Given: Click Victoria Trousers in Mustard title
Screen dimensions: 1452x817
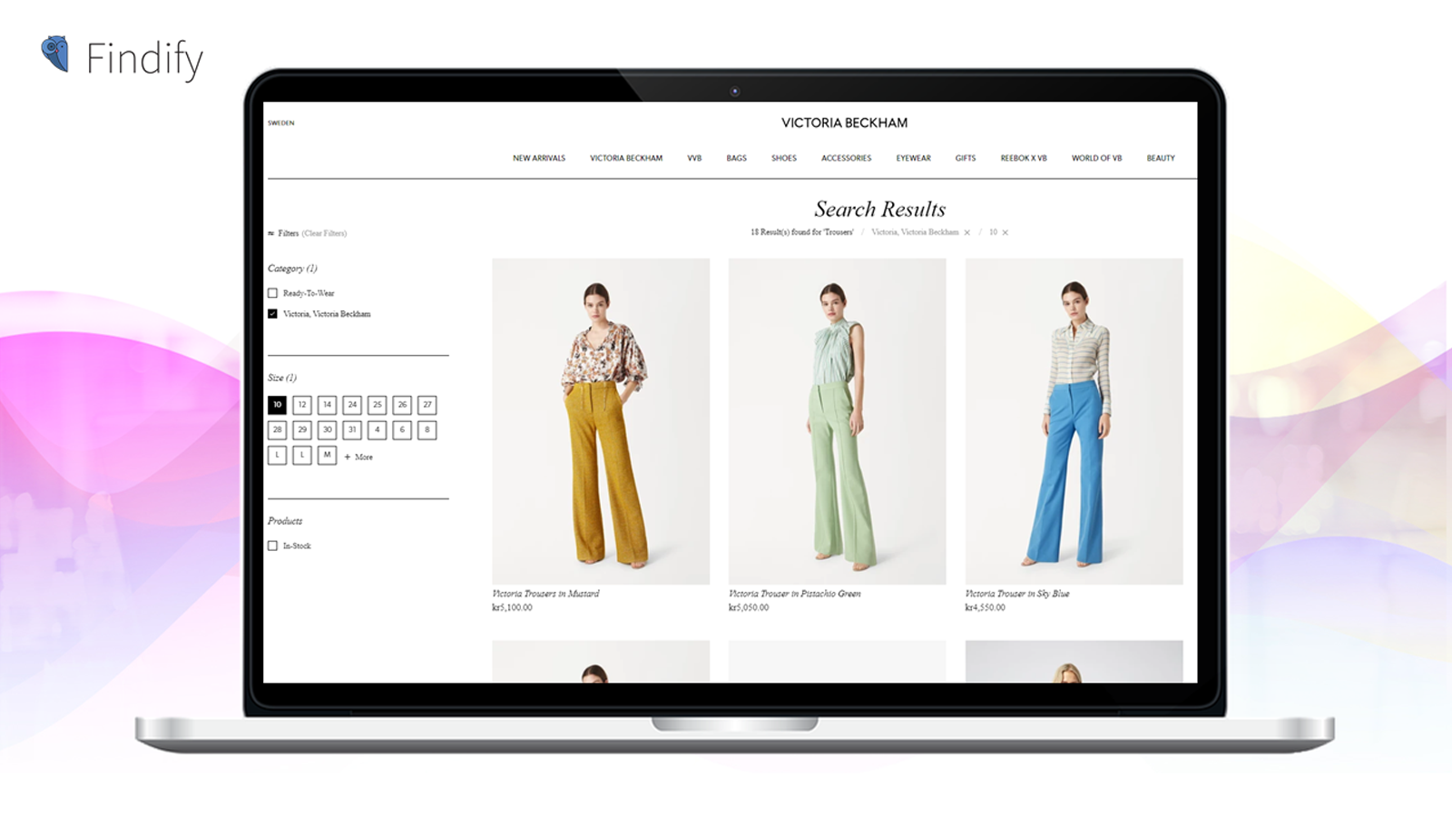Looking at the screenshot, I should click(x=545, y=594).
